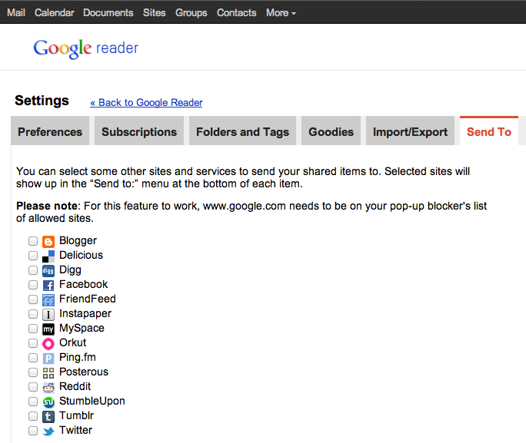Click the Digg label text
This screenshot has width=526, height=443.
(x=70, y=270)
